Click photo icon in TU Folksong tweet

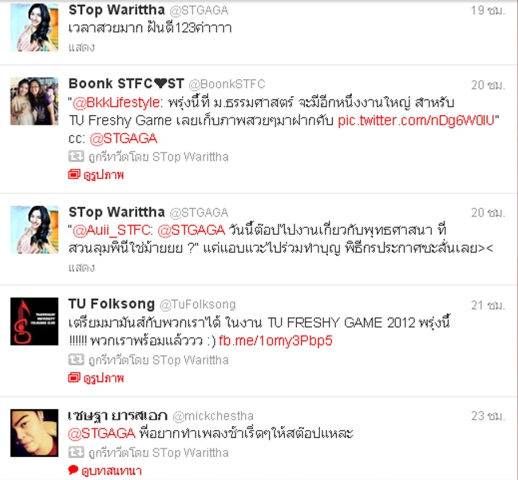tap(74, 377)
